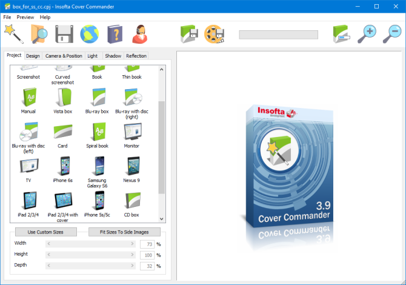Click the Cover Commander box preview
Screen dimensions: 406x285
pos(289,166)
